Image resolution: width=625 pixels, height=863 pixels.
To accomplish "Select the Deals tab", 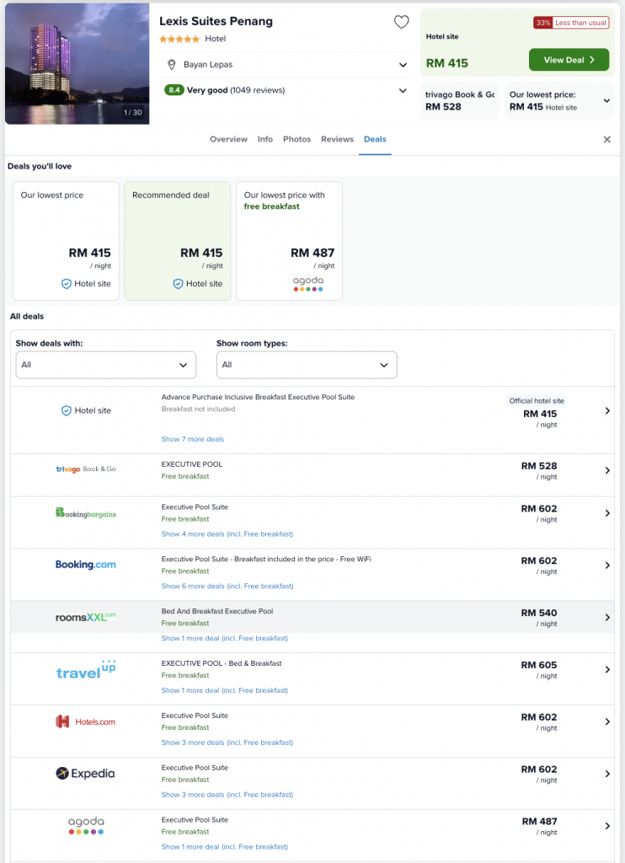I will click(375, 139).
